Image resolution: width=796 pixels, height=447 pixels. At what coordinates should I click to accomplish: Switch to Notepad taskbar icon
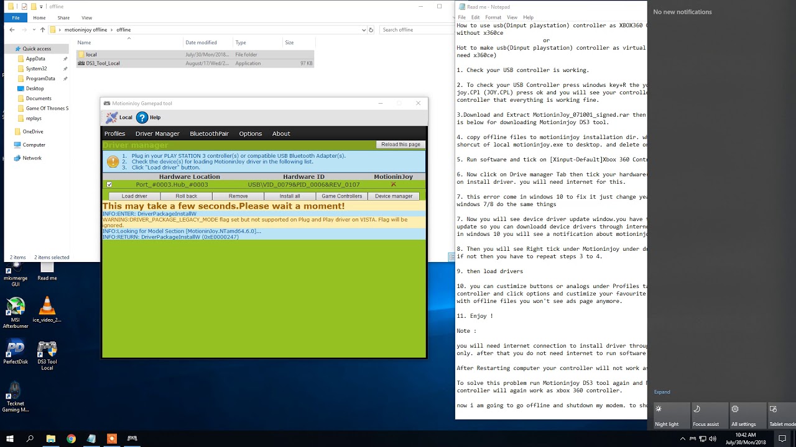point(91,438)
